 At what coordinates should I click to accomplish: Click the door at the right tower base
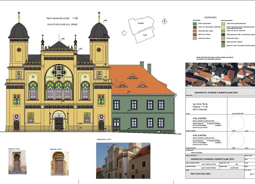pyautogui.click(x=101, y=125)
